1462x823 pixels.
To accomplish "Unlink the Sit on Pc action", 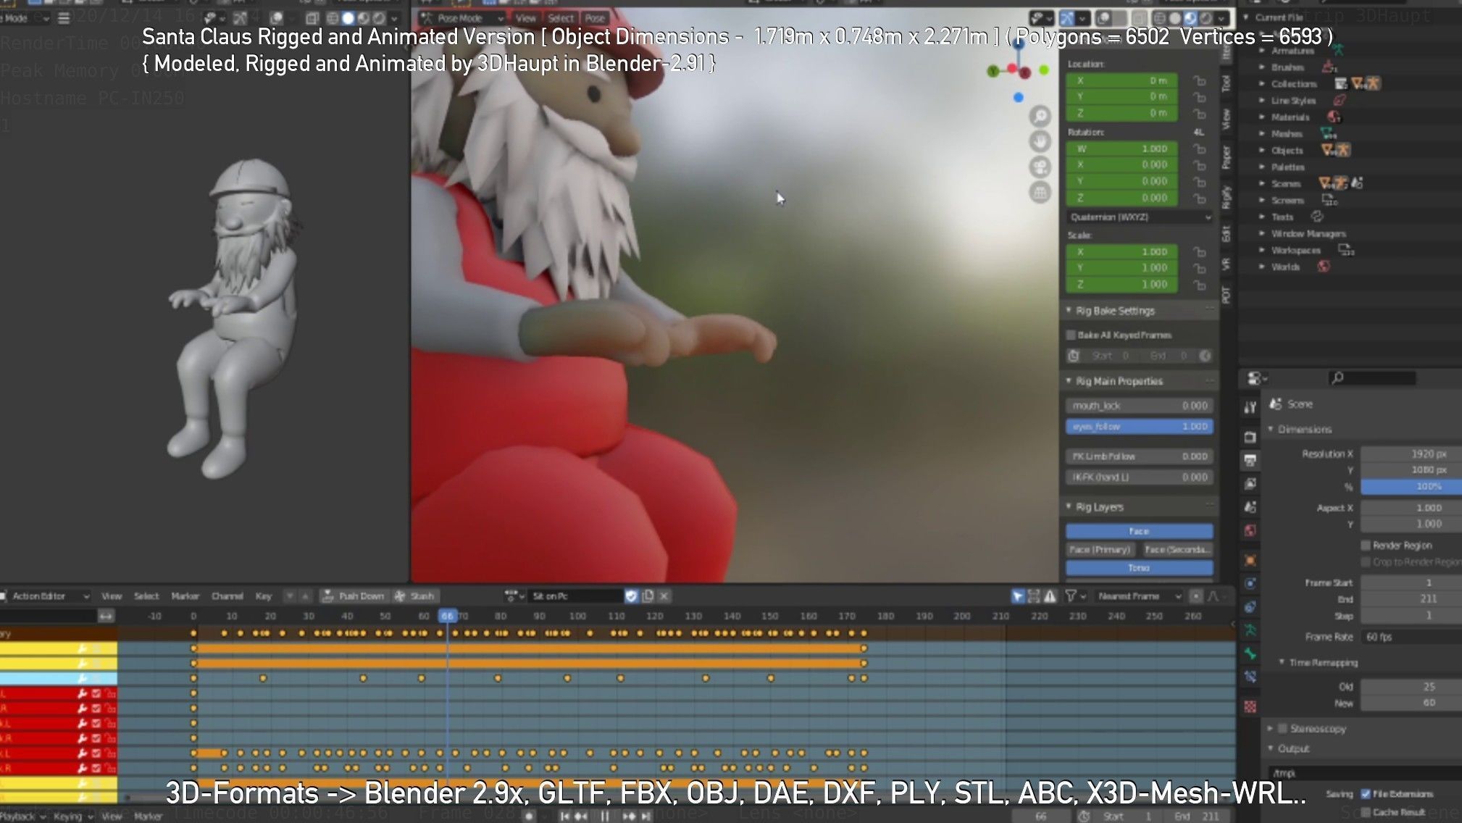I will coord(664,596).
